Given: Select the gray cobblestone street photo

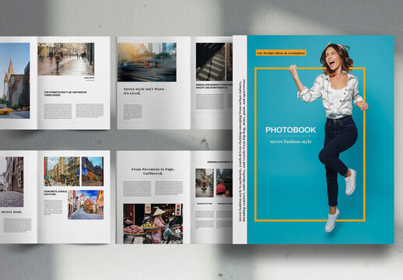Looking at the screenshot, I should coord(12,182).
